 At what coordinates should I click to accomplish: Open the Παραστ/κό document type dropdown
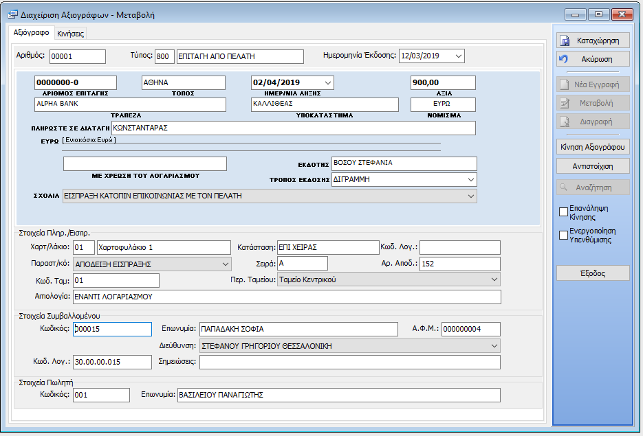coord(226,264)
